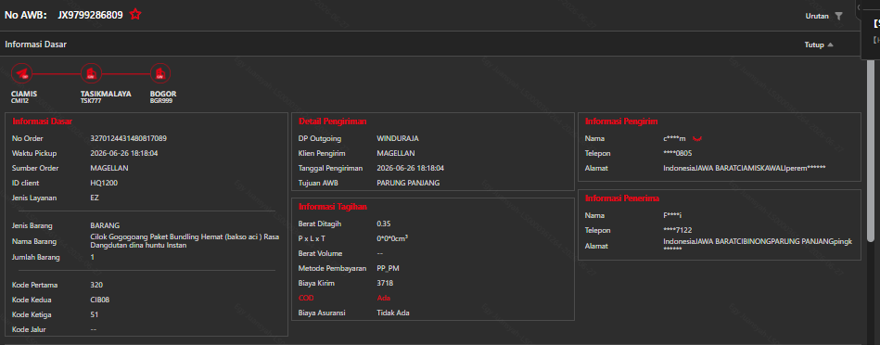Click the Tasikmalaya gateway station icon
880x345 pixels.
pos(91,73)
